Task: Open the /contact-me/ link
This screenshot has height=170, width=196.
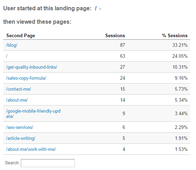Action: (x=18, y=89)
